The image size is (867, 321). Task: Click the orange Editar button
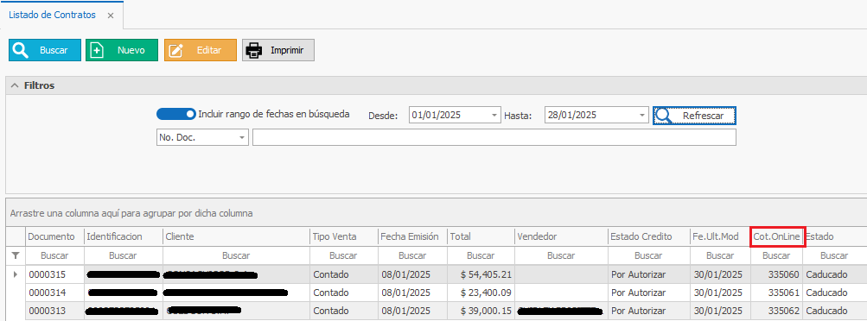(201, 50)
